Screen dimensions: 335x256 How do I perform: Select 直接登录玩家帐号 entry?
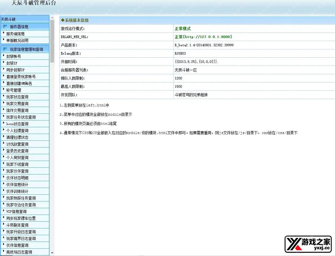pos(21,77)
